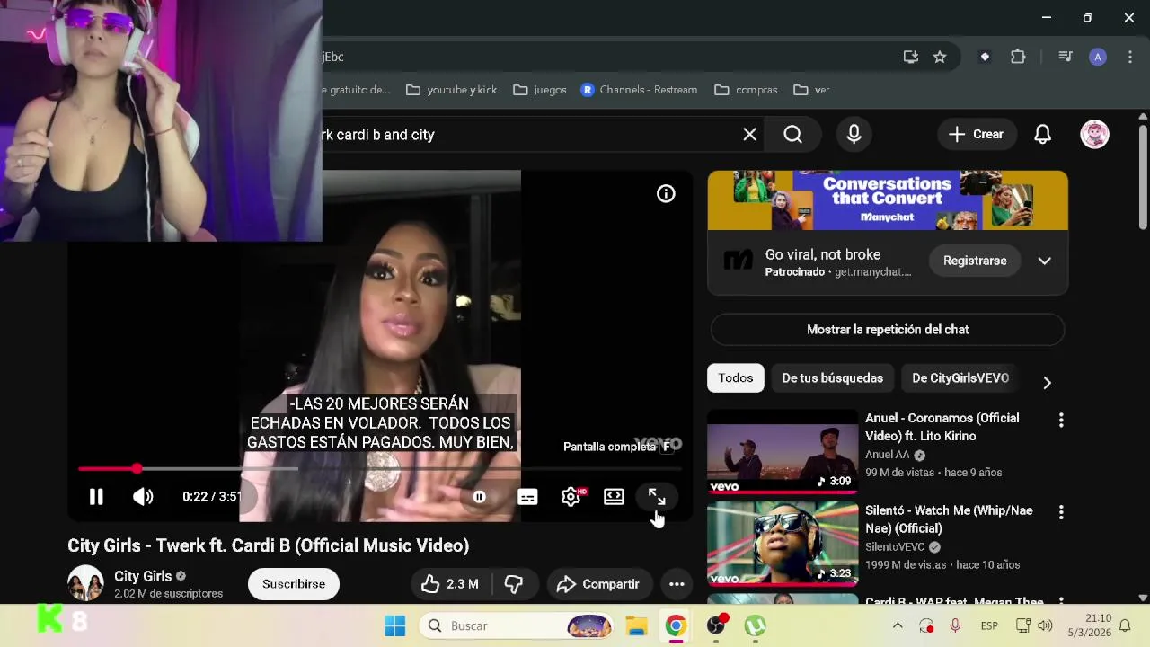Click the page vertical scrollbar

[x=1143, y=178]
